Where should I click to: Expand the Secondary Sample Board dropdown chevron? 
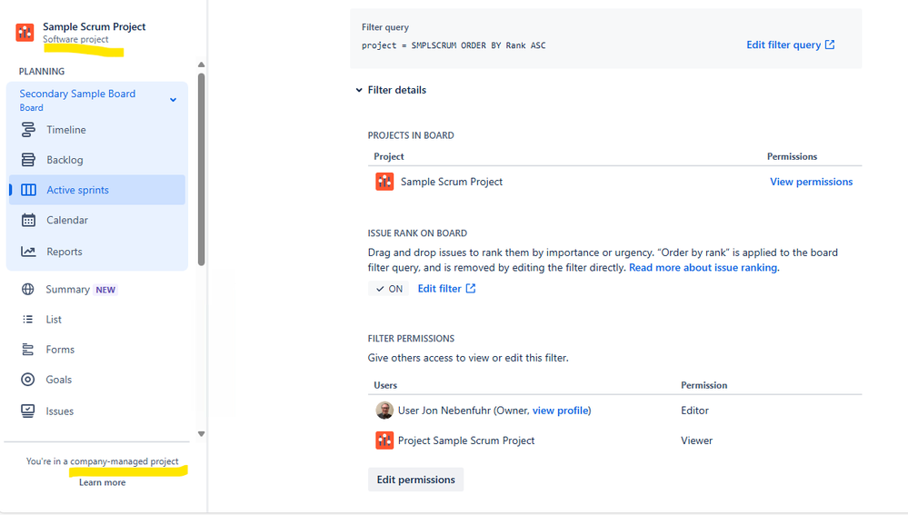pyautogui.click(x=173, y=100)
